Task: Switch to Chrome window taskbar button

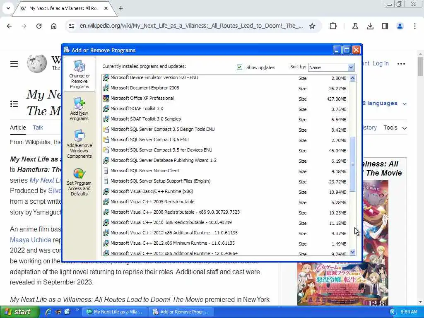Action: pyautogui.click(x=115, y=312)
